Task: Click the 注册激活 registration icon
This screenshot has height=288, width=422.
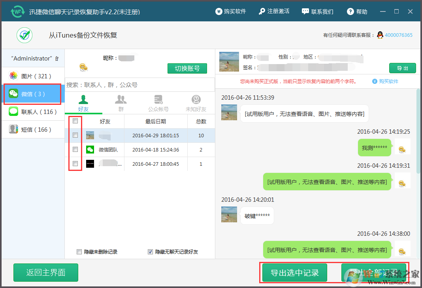Action: click(274, 11)
